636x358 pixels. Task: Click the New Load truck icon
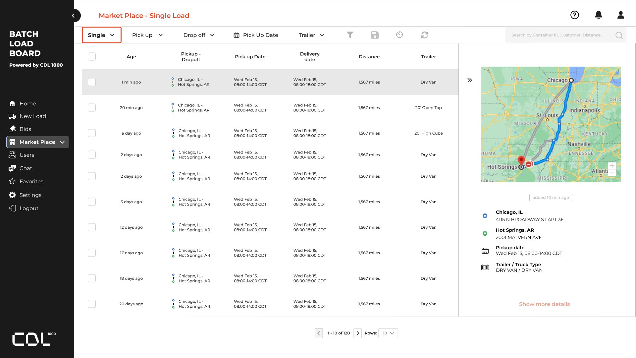pos(12,116)
